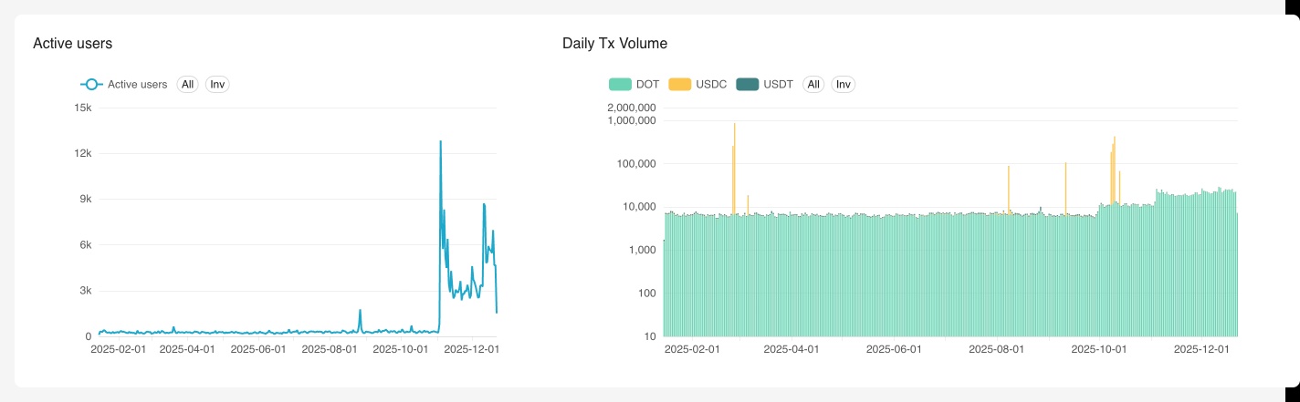
Task: Select All in the Daily Tx Volume legend
Action: (x=813, y=85)
